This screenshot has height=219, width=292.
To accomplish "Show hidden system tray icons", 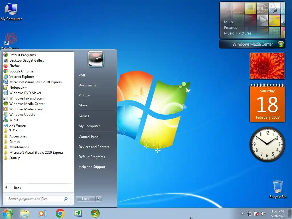I will pos(242,214).
